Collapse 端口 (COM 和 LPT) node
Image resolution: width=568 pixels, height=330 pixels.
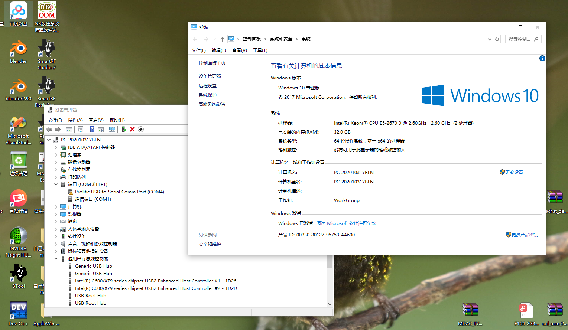[56, 184]
